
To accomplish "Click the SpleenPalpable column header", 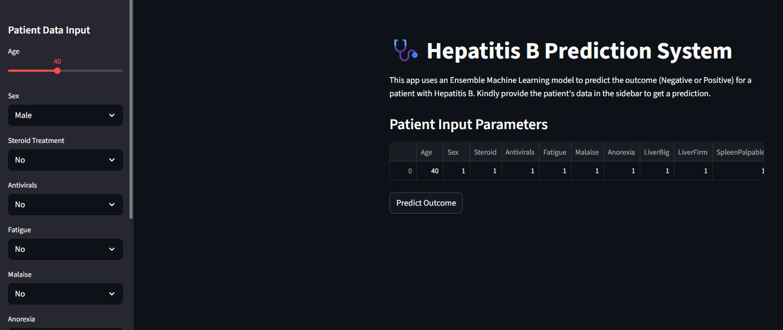I will tap(739, 152).
